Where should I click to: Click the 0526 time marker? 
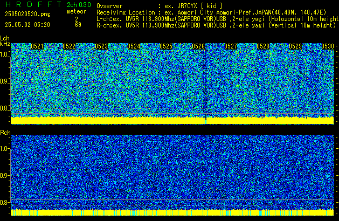pyautogui.click(x=198, y=46)
